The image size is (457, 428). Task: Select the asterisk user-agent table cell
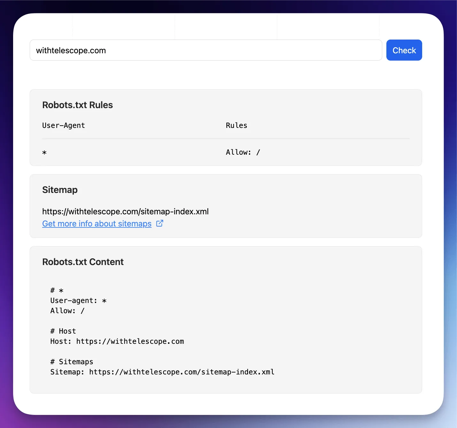[44, 152]
